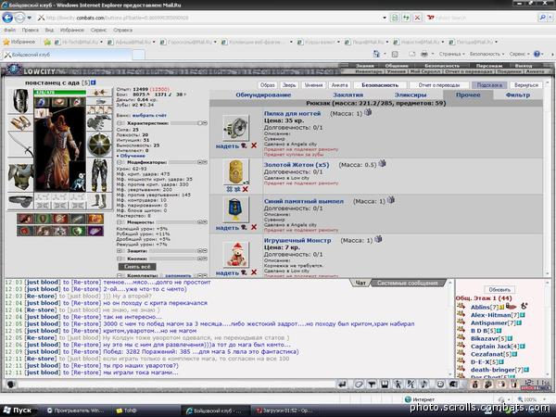This screenshot has width=556, height=417.
Task: Click the chat message input field
Action: (x=175, y=385)
